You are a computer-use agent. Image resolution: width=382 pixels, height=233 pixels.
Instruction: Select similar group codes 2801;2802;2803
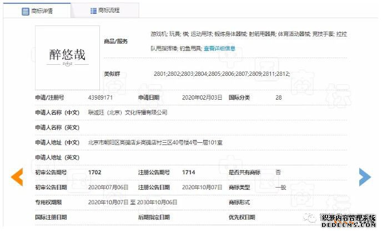(x=222, y=74)
